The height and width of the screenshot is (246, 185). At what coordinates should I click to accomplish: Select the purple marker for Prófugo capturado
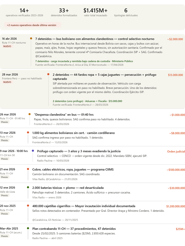(33, 151)
